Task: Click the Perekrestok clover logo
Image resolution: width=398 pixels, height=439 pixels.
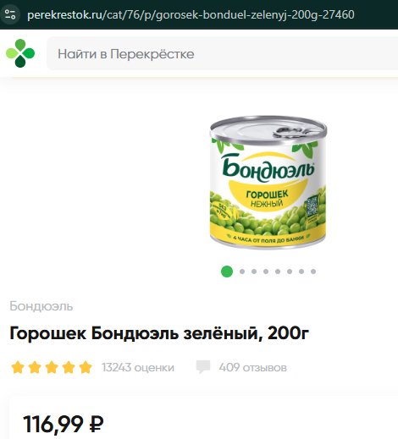Action: click(20, 53)
